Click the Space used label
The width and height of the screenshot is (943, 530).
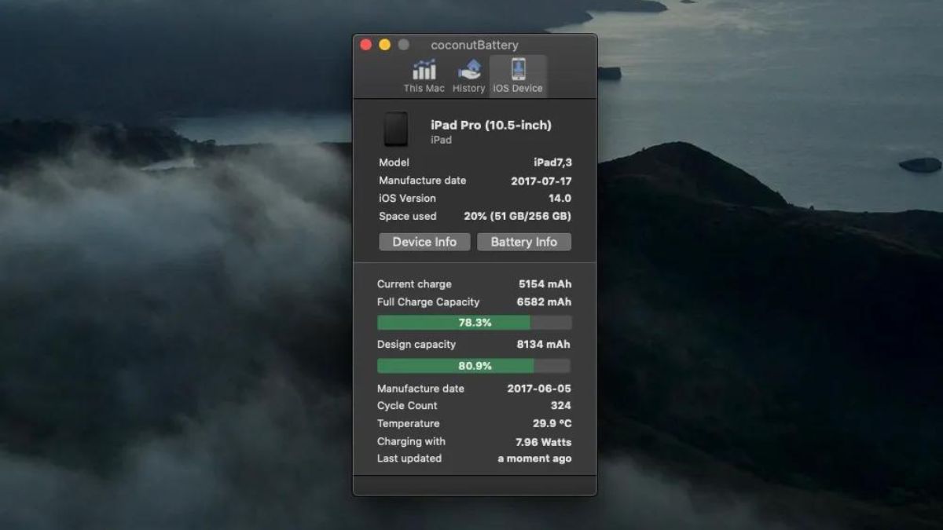click(x=408, y=216)
